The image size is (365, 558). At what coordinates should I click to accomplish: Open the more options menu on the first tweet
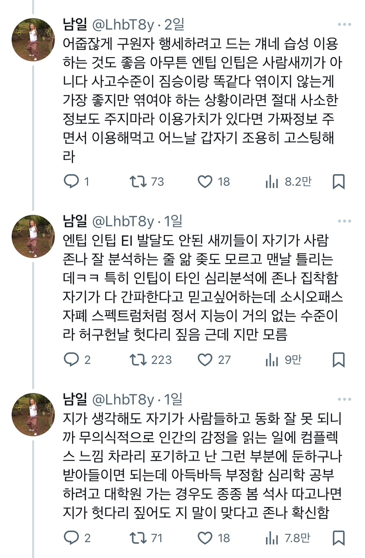(345, 24)
